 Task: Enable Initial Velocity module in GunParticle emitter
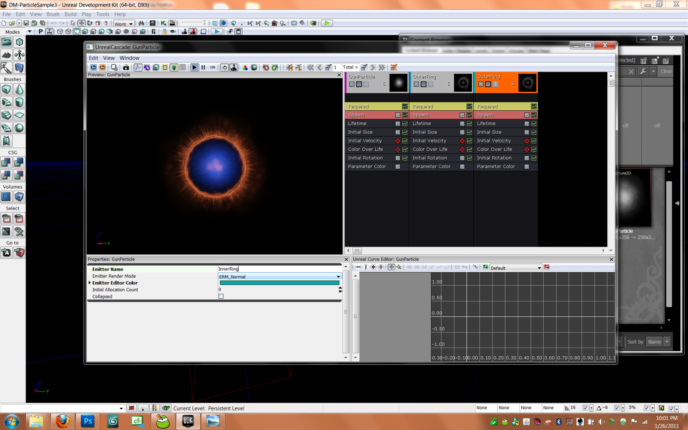click(398, 141)
